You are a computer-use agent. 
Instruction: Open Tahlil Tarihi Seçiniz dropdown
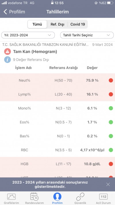click(87, 35)
